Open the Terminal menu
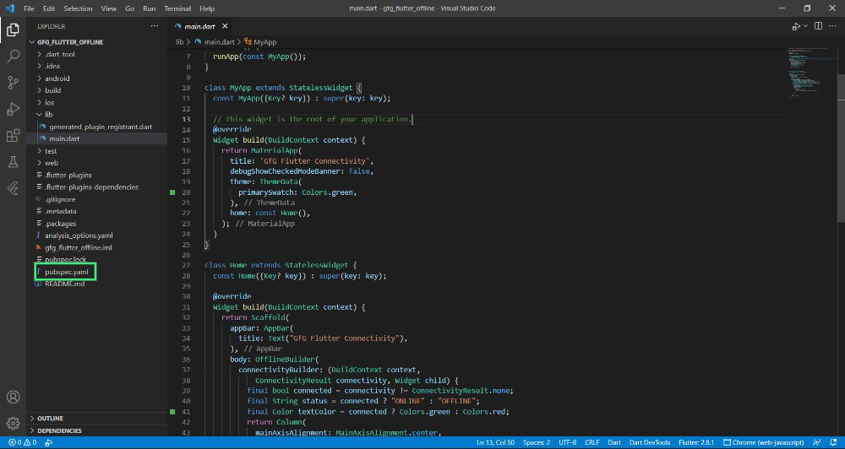This screenshot has height=449, width=845. coord(177,8)
